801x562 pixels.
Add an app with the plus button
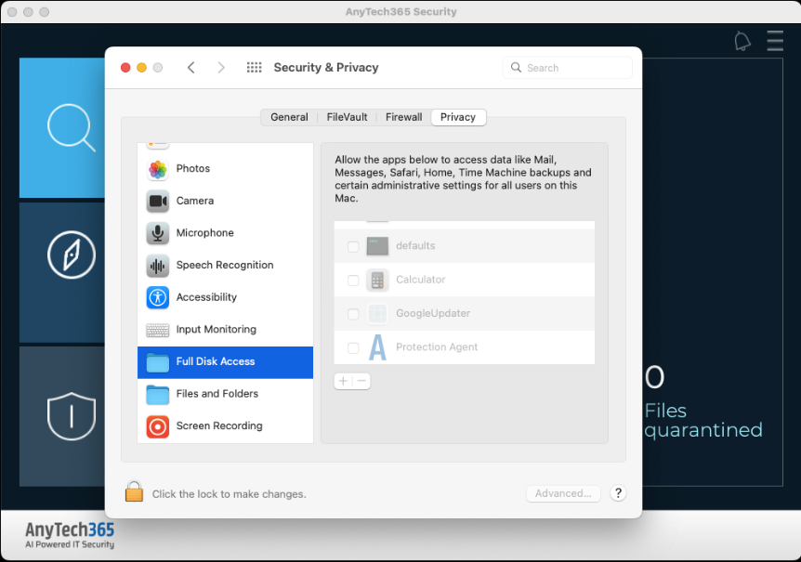(343, 381)
